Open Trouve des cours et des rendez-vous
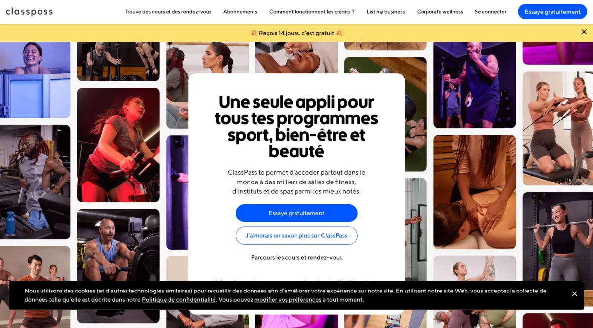Screen dimensions: 593x328 click(168, 12)
